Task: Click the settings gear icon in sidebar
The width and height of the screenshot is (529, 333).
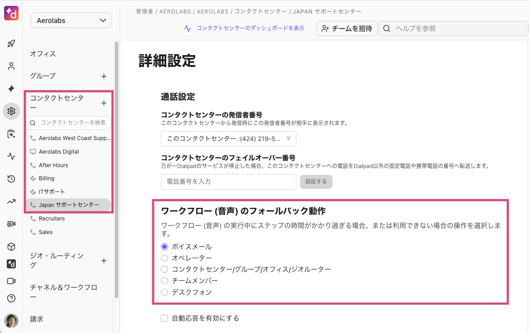Action: pyautogui.click(x=11, y=111)
